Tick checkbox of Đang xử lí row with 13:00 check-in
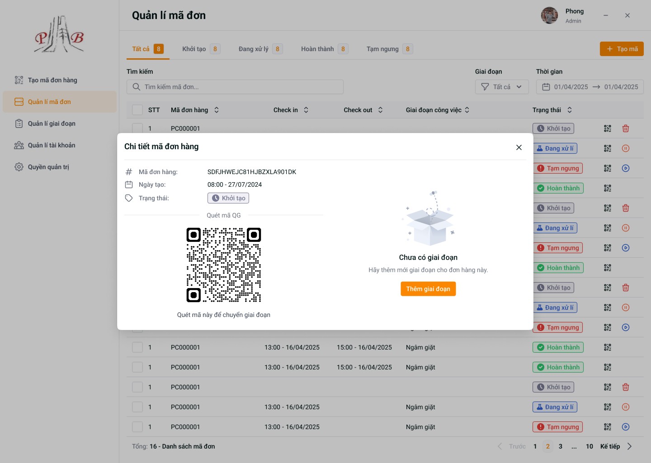Image resolution: width=651 pixels, height=463 pixels. (137, 407)
